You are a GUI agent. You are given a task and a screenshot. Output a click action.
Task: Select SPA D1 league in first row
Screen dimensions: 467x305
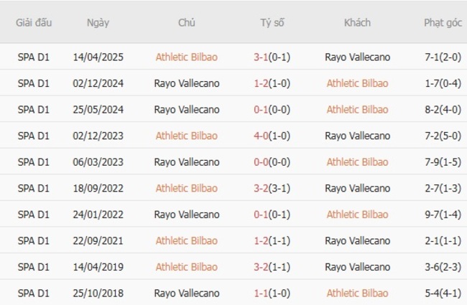point(34,57)
